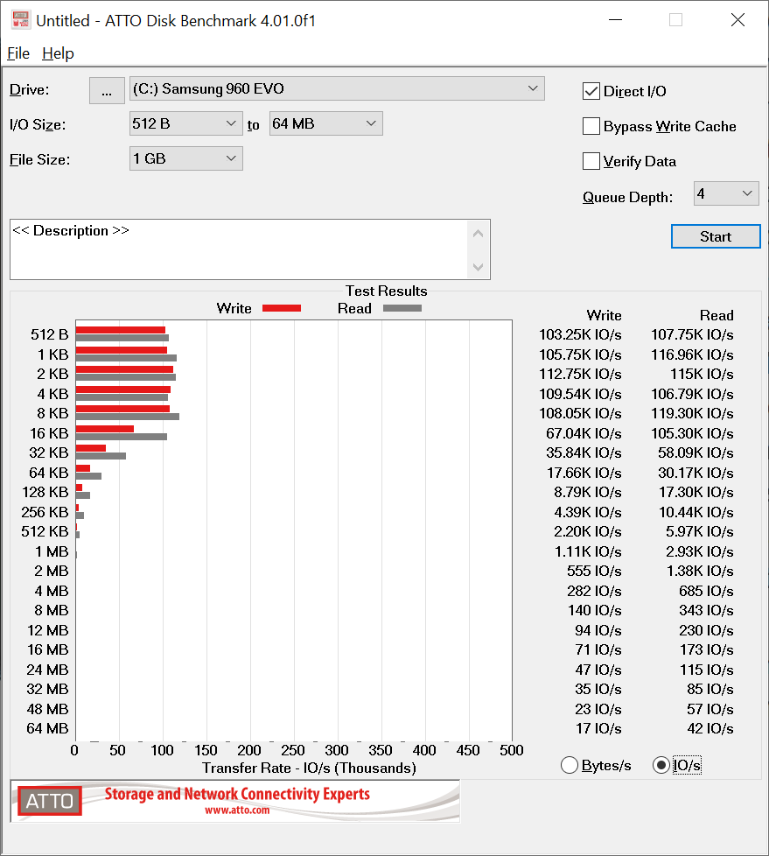
Task: Close the ATTO Disk Benchmark window
Action: click(x=738, y=20)
